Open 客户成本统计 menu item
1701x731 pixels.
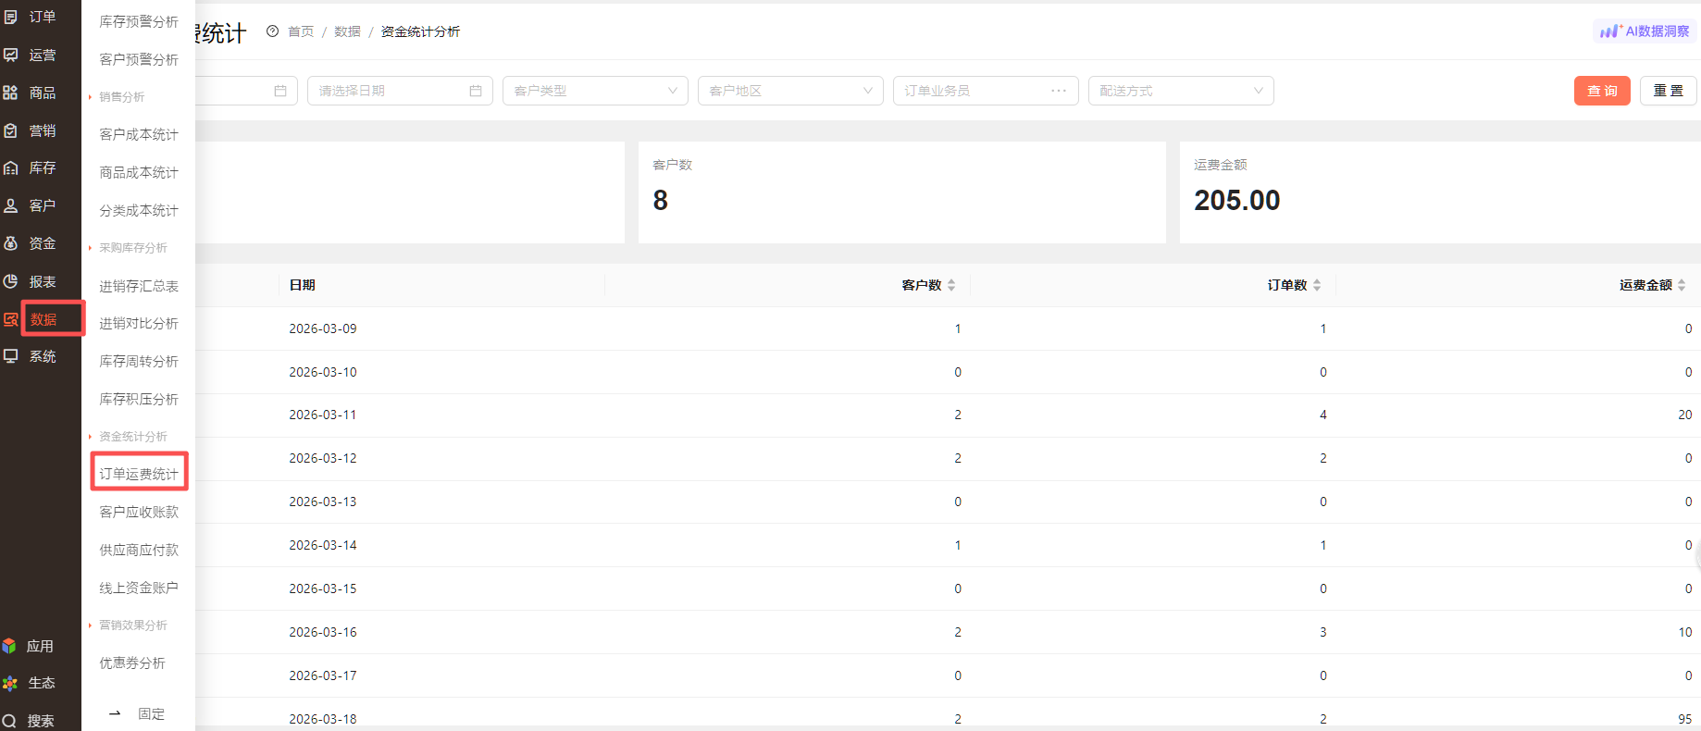click(x=139, y=134)
